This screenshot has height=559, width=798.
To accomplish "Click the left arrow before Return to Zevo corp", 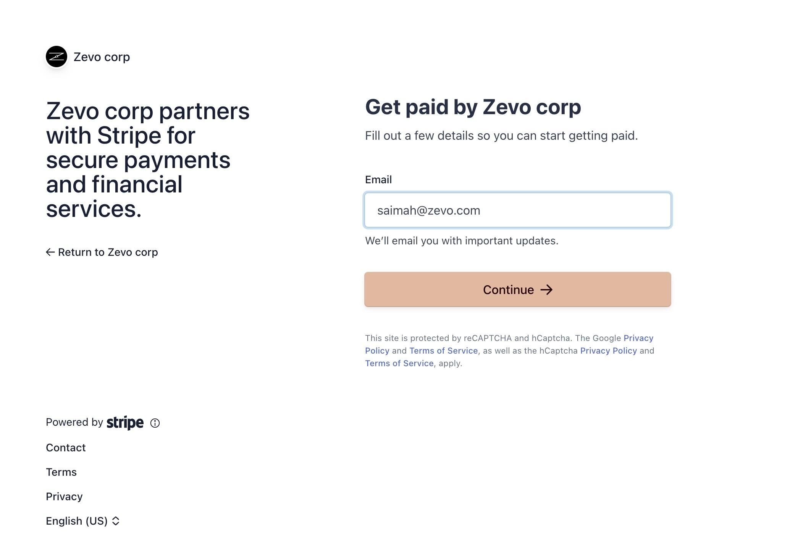I will (x=50, y=252).
